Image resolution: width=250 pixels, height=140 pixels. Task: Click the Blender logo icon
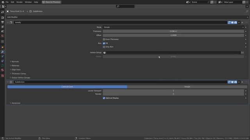[x=3, y=2]
